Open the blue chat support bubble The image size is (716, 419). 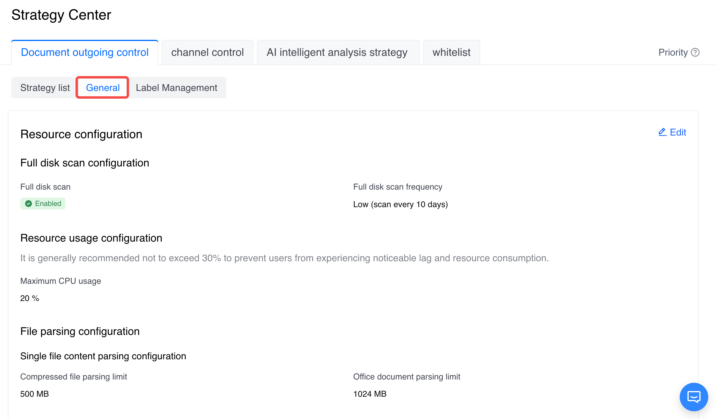[x=694, y=397]
